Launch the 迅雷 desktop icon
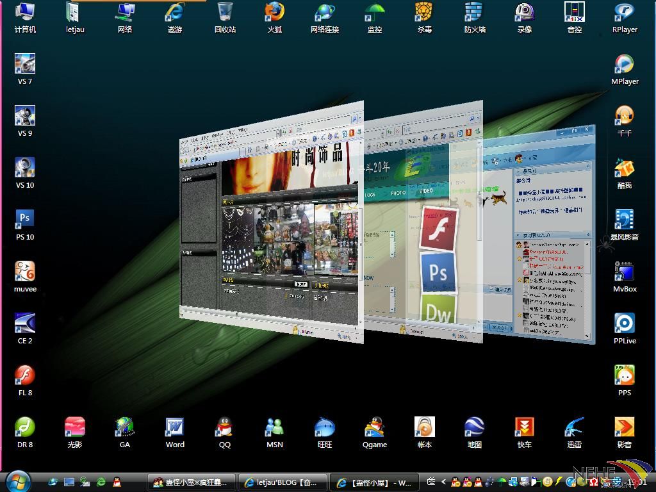Viewport: 656px width, 492px height. pyautogui.click(x=575, y=432)
